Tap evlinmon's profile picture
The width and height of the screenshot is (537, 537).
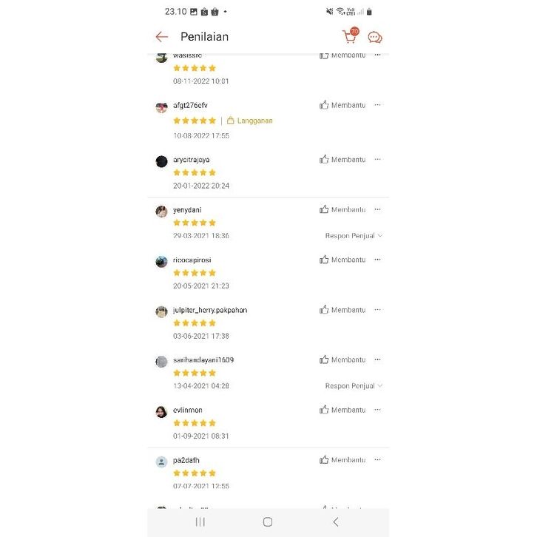tap(161, 412)
